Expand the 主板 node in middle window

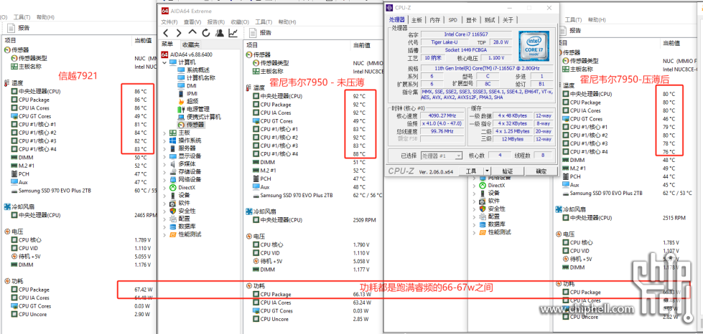[x=164, y=133]
